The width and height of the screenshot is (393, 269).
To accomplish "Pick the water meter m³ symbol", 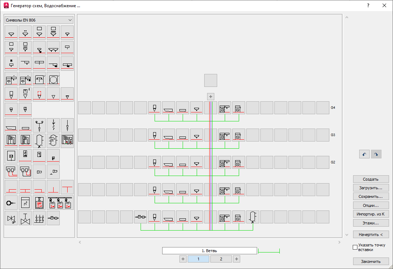I will [25, 203].
